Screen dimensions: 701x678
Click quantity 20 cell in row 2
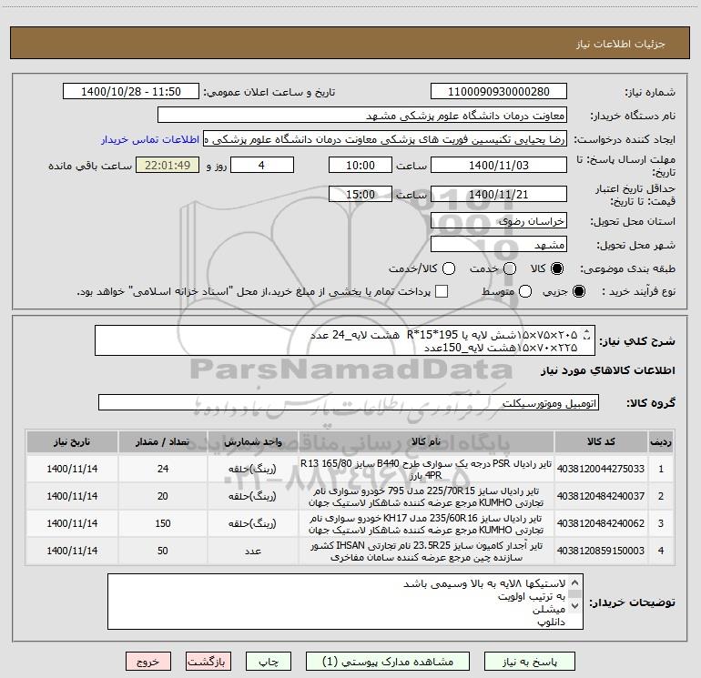pyautogui.click(x=163, y=496)
